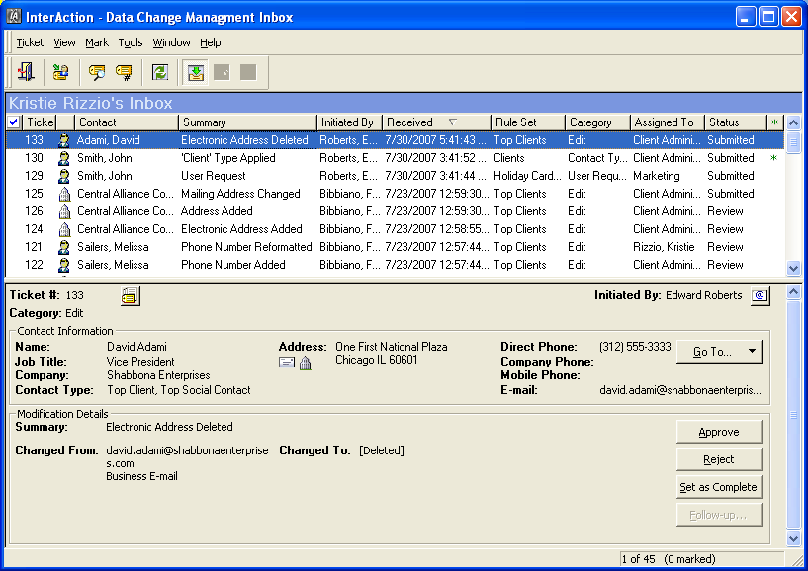Click the Electronic Address Deleted cell, ticket 133

(x=244, y=140)
